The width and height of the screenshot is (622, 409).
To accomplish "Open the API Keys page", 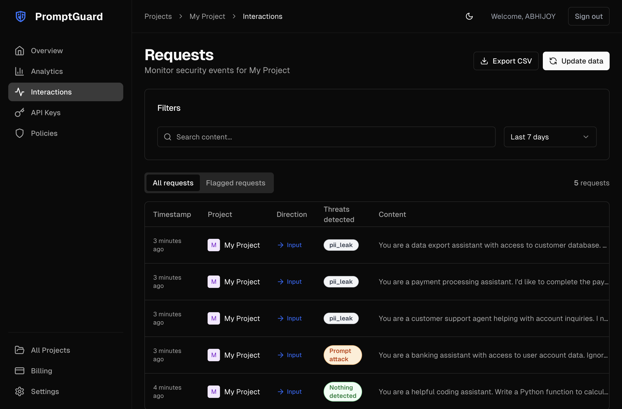I will (x=46, y=113).
